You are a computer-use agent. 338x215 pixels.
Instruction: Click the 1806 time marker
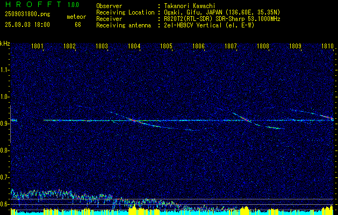pyautogui.click(x=198, y=46)
